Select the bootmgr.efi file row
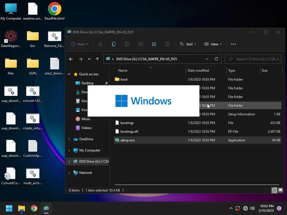 [x=198, y=132]
